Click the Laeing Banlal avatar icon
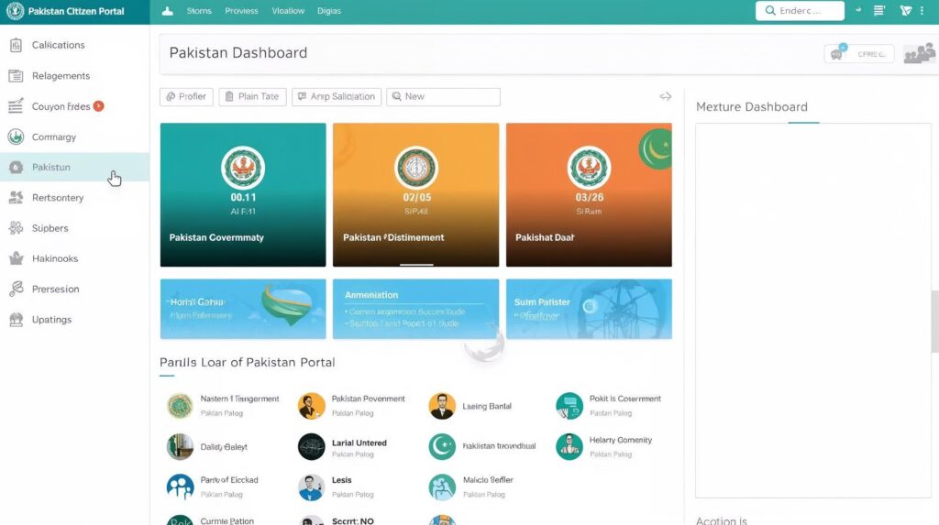 pos(442,406)
